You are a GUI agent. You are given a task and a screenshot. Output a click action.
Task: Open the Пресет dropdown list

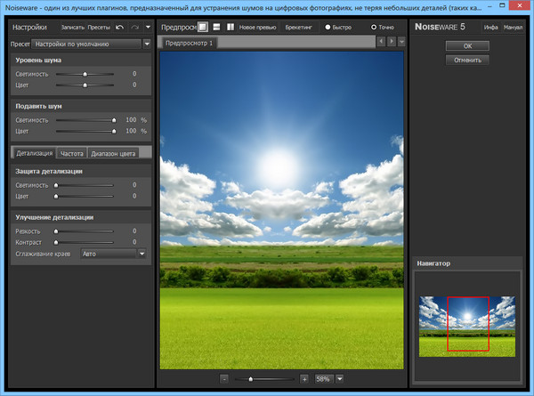click(x=146, y=44)
